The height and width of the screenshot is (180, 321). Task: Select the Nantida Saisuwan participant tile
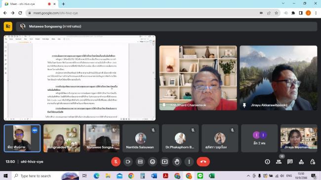tap(141, 138)
